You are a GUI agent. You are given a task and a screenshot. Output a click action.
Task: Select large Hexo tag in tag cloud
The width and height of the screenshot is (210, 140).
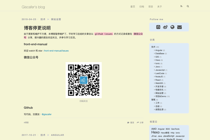tap(155, 132)
